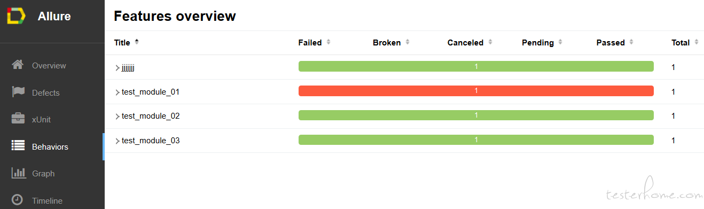Click the Allure title link
Viewport: 704px width, 209px height.
(x=54, y=17)
